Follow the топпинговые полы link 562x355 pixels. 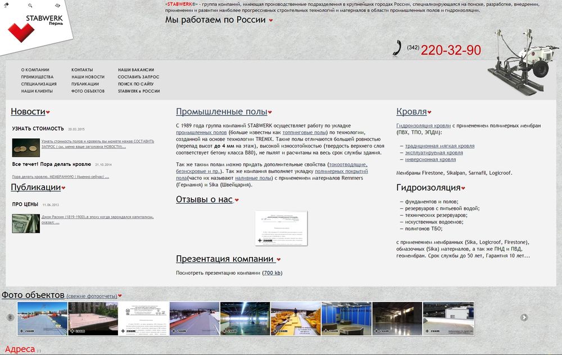[x=304, y=132]
